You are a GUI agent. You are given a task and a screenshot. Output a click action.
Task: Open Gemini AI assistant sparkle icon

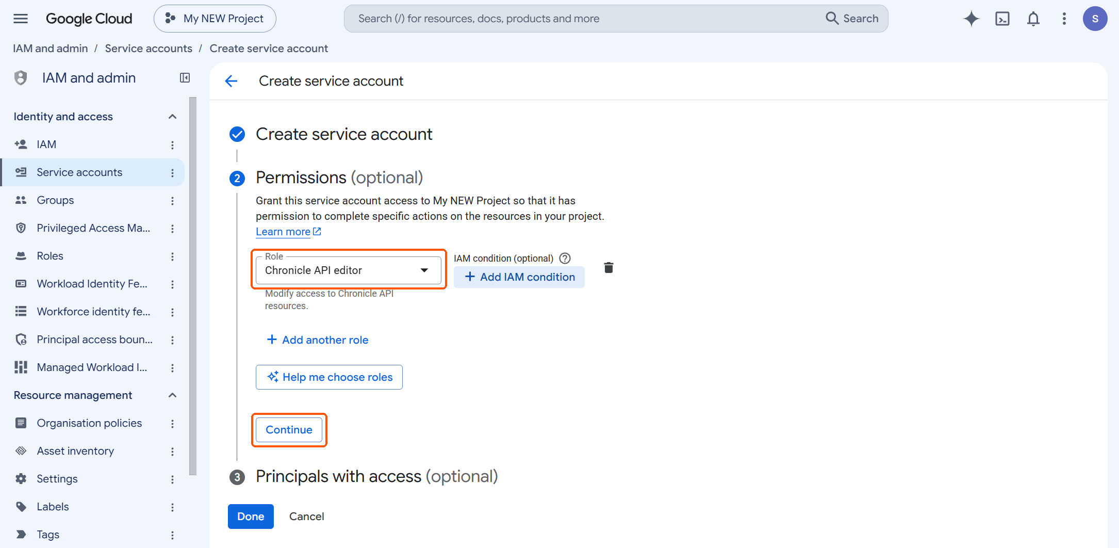[972, 19]
